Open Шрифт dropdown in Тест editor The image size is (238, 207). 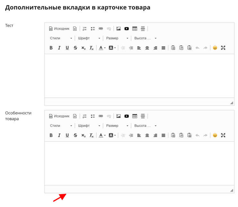coord(89,38)
